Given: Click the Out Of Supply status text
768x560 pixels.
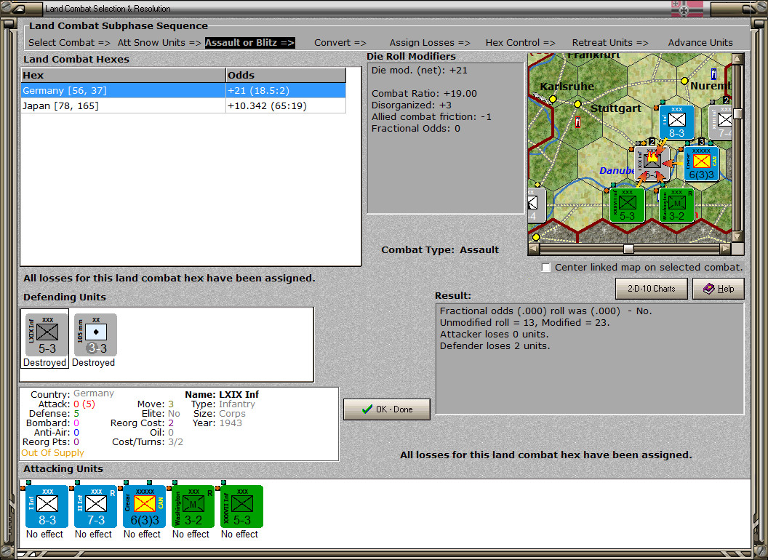Looking at the screenshot, I should click(x=52, y=452).
